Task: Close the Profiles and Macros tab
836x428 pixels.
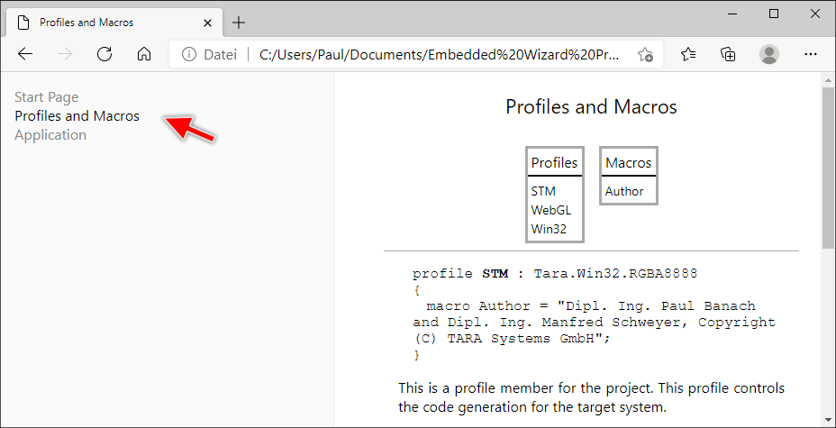Action: tap(206, 23)
